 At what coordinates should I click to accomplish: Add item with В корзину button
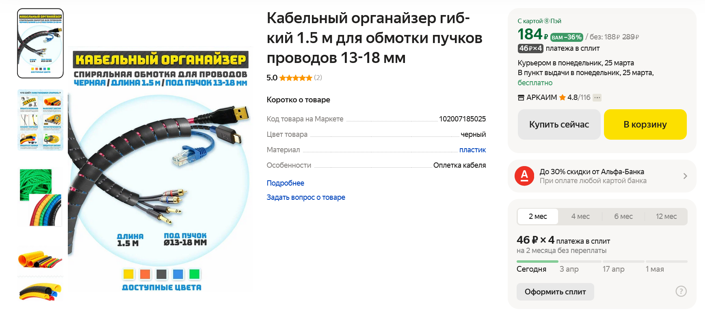click(645, 124)
